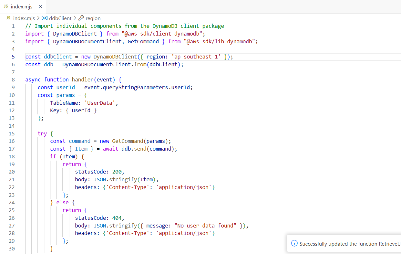Click headers text on line 28

point(145,233)
